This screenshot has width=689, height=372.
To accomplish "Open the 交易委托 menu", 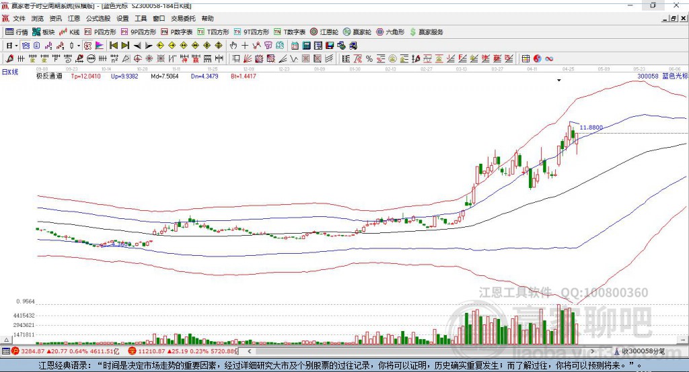I will point(183,18).
